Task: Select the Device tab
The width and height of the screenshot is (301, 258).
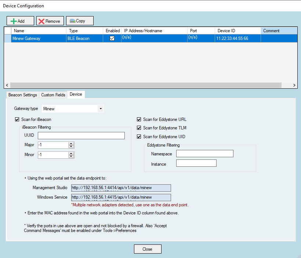Action: pos(76,94)
